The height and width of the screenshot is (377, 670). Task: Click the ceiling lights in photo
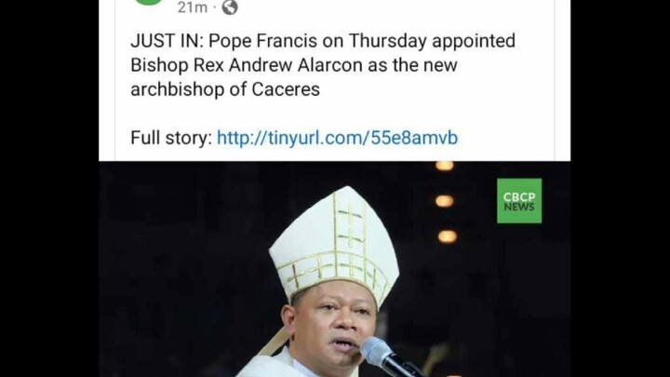coord(445,201)
